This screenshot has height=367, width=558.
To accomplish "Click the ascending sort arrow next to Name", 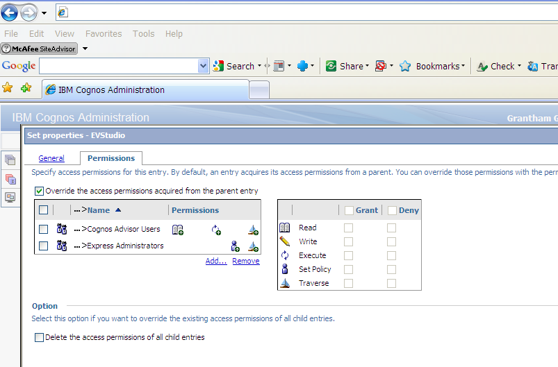I will click(x=118, y=210).
